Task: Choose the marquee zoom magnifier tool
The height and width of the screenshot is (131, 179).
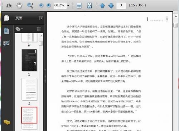Action: pyautogui.click(x=30, y=5)
